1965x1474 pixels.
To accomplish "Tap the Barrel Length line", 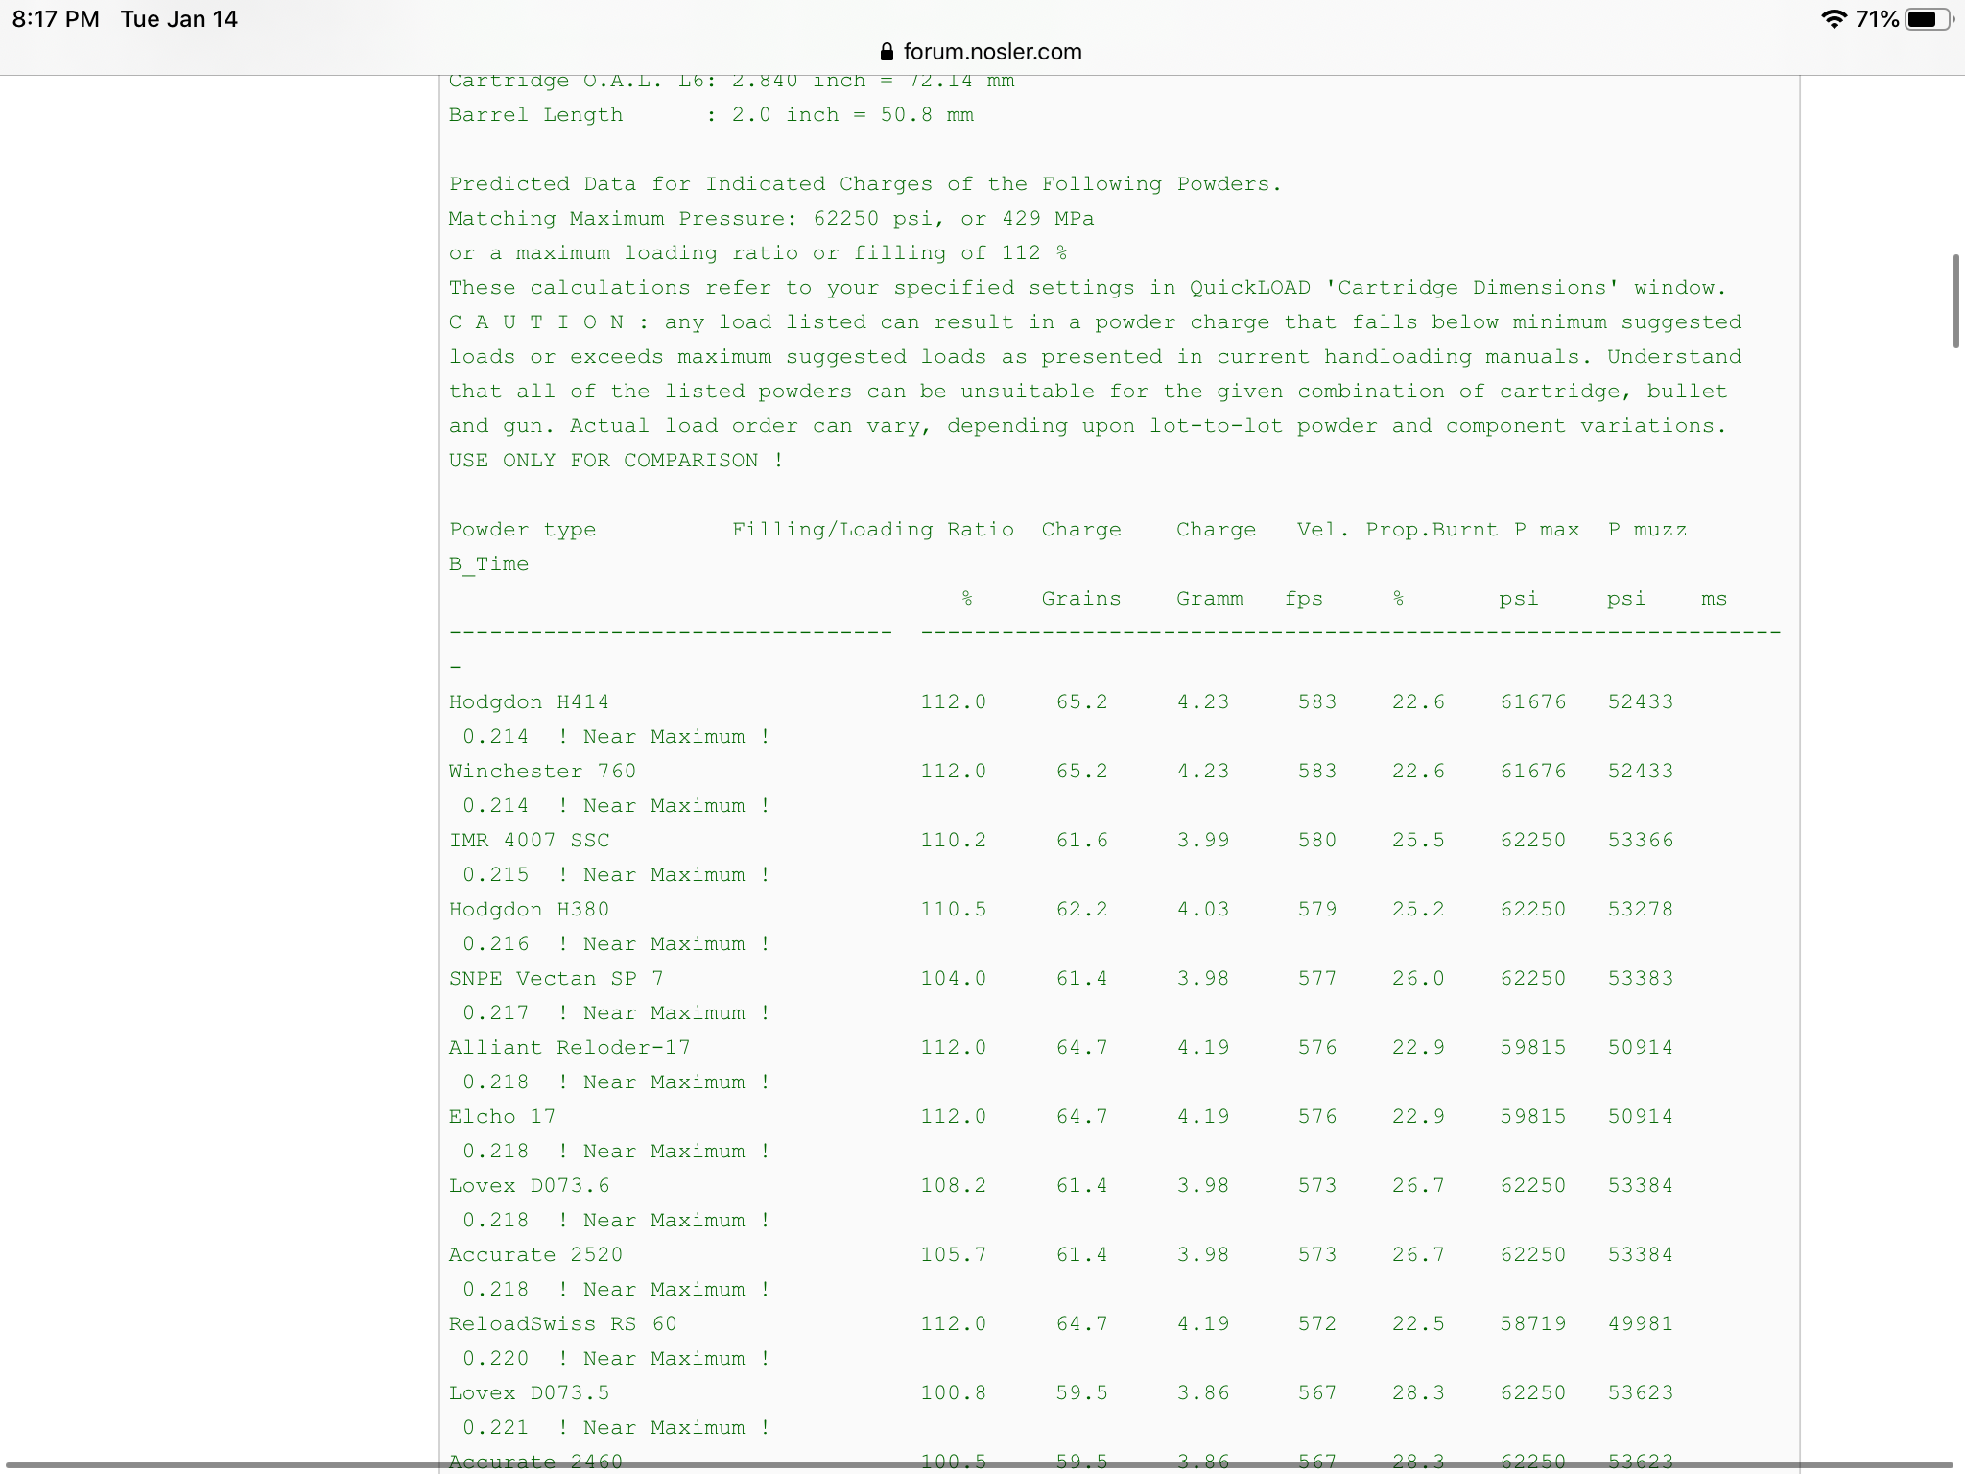I will coord(711,115).
